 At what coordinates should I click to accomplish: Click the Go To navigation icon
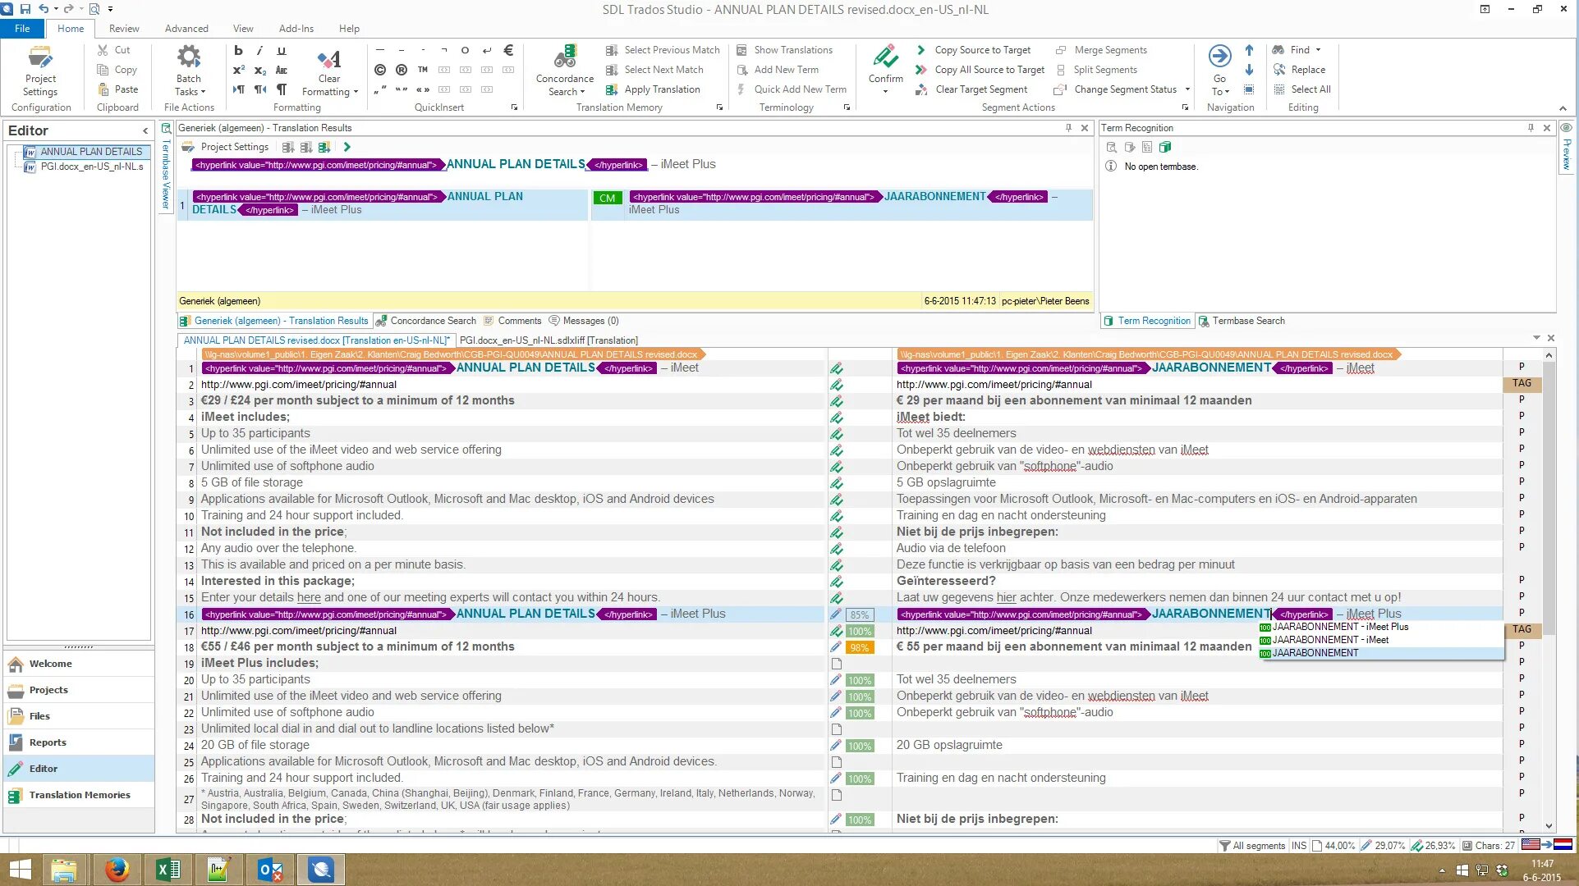click(x=1219, y=57)
